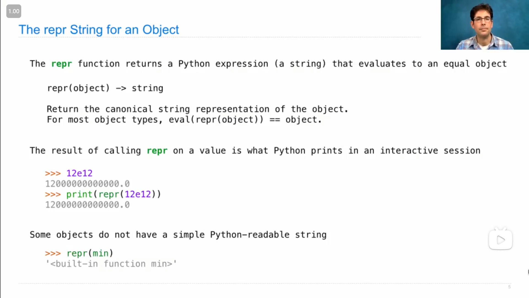The image size is (529, 298).
Task: Click the first '12000000000000.0' output line
Action: click(x=87, y=184)
